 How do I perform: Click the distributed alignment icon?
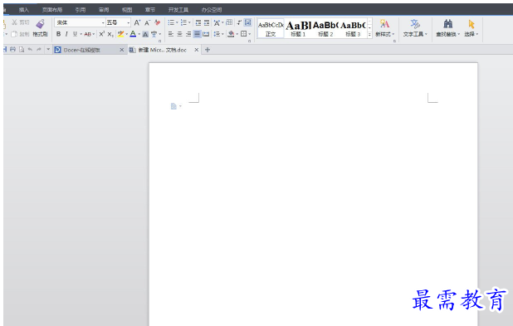click(206, 34)
